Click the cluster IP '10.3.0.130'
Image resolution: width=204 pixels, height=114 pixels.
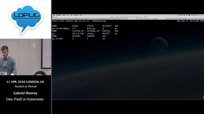(78, 34)
